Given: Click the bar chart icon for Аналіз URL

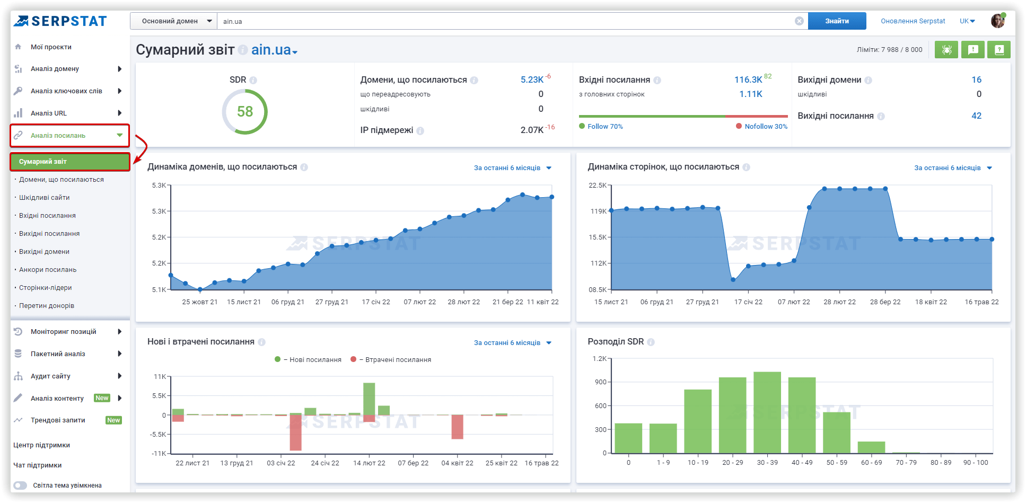Looking at the screenshot, I should tap(19, 113).
